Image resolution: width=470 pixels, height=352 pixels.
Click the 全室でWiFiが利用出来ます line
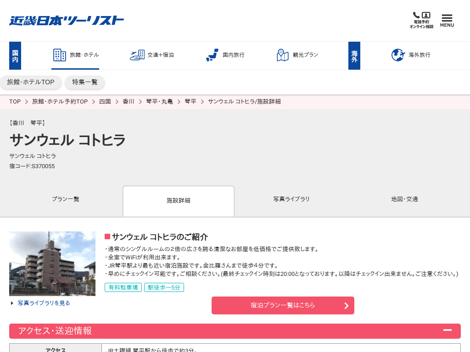point(143,257)
